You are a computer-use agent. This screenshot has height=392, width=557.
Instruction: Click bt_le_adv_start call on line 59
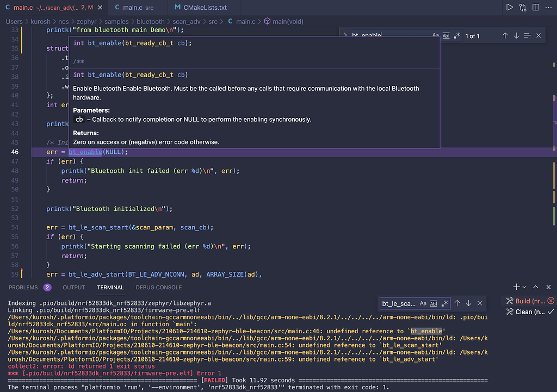tap(97, 275)
